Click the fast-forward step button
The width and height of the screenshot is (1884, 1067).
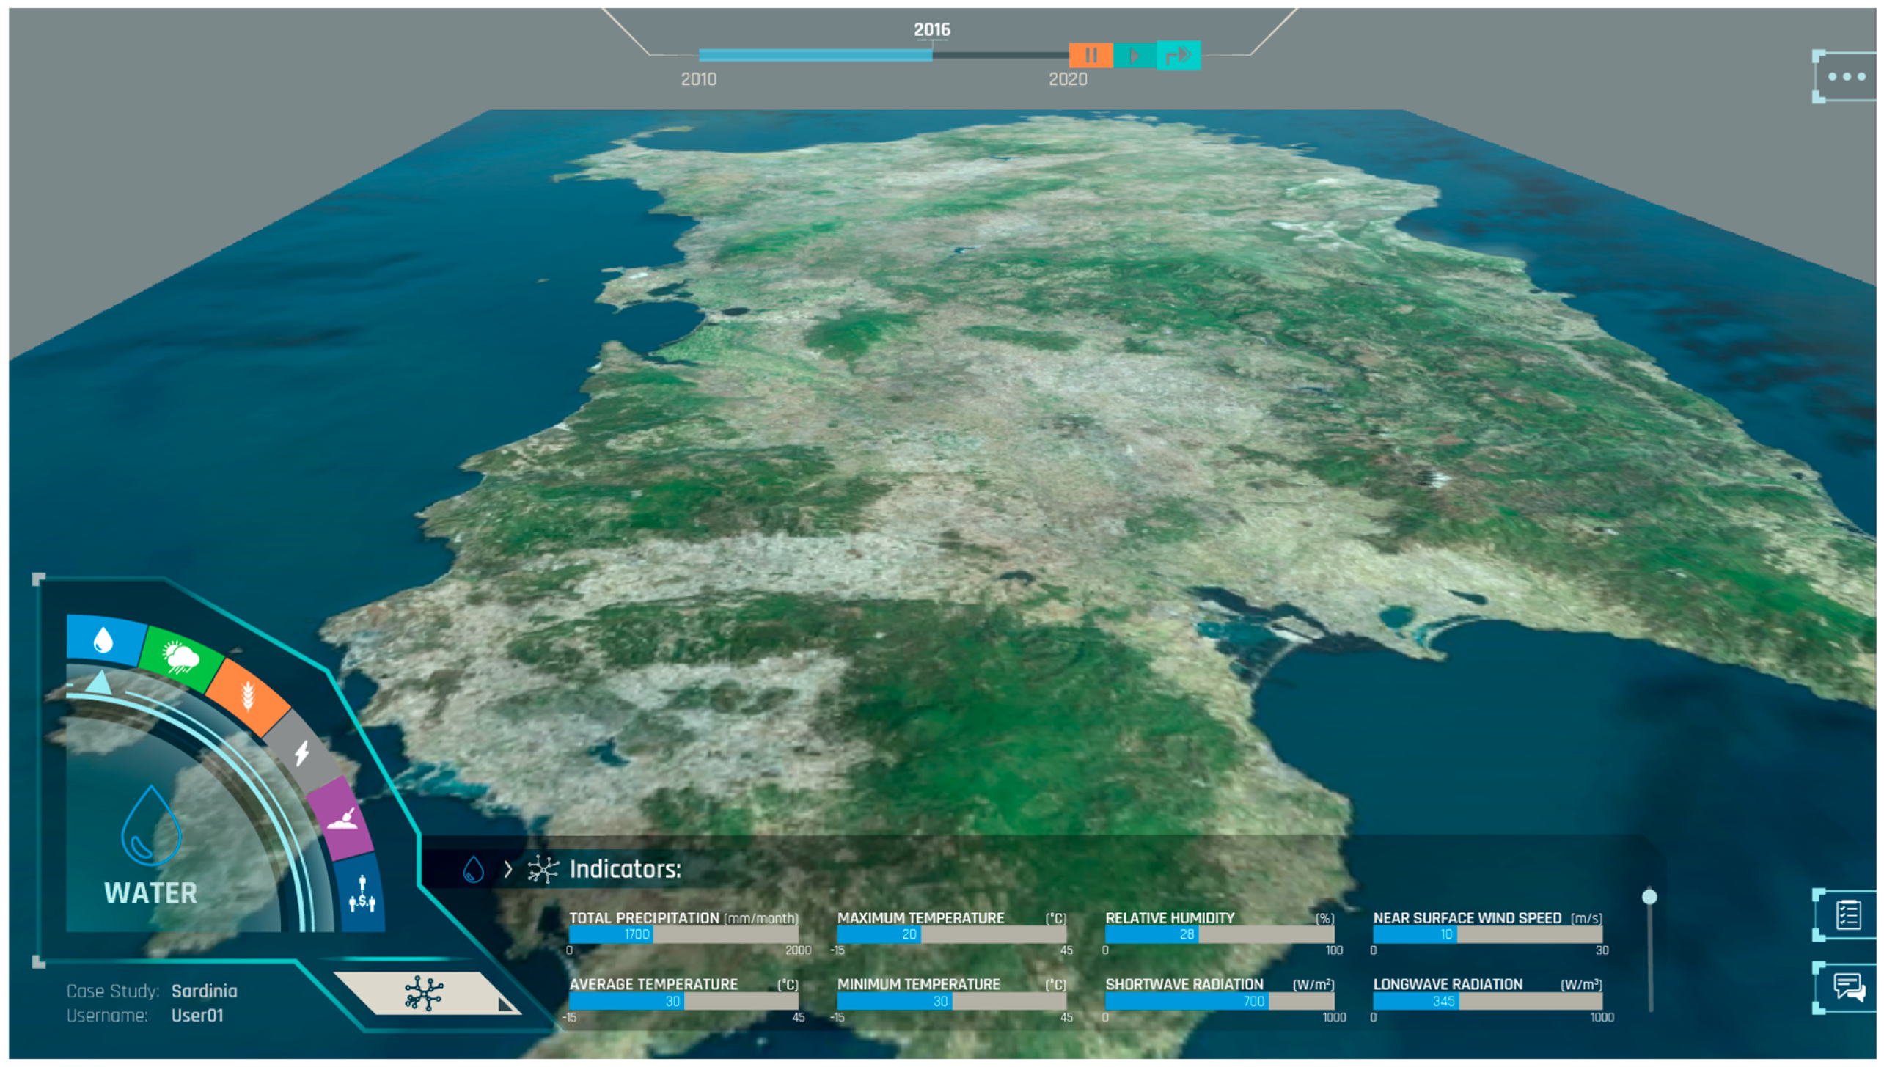(1179, 55)
